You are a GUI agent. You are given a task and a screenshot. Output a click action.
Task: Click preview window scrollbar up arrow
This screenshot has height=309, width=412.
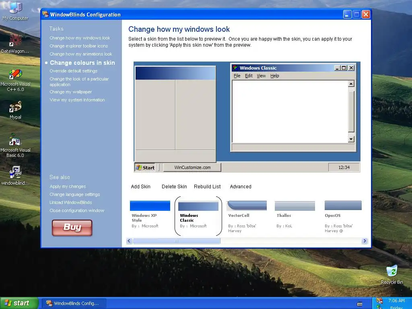(351, 84)
